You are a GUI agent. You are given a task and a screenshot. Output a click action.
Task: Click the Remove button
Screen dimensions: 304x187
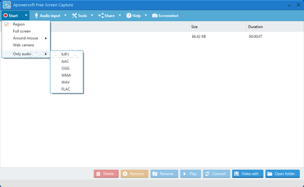click(x=135, y=174)
